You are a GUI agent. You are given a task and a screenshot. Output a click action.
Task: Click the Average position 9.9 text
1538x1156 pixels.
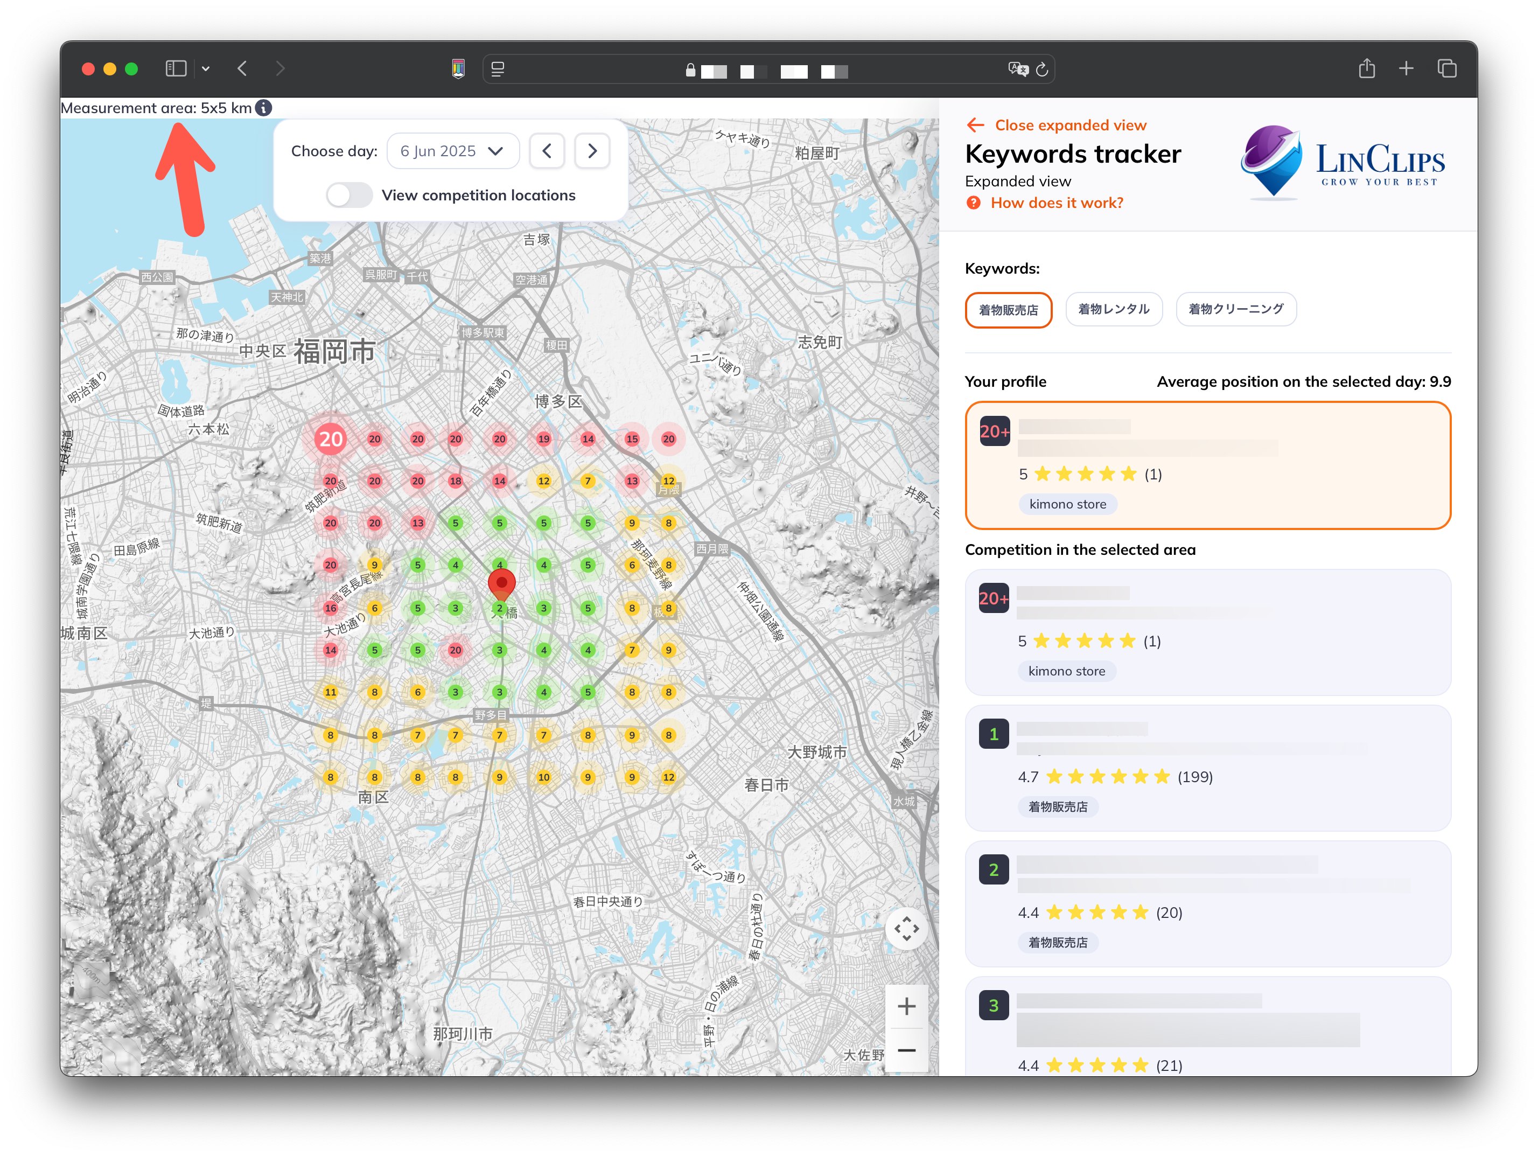[x=1304, y=381]
